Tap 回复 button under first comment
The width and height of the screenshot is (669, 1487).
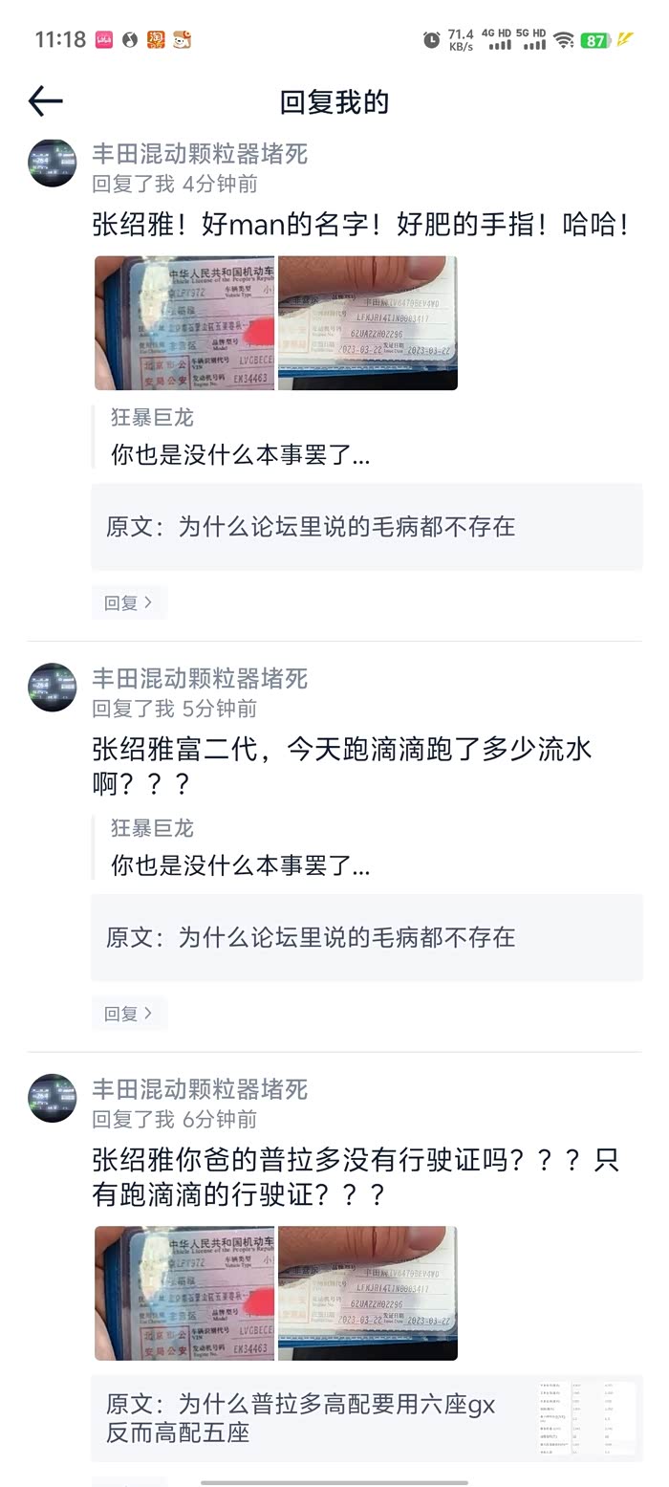tap(129, 602)
